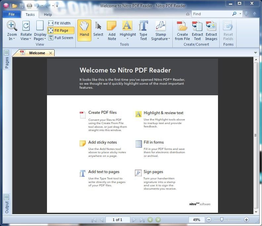The image size is (262, 226).
Task: Select the Hand tool
Action: (84, 30)
